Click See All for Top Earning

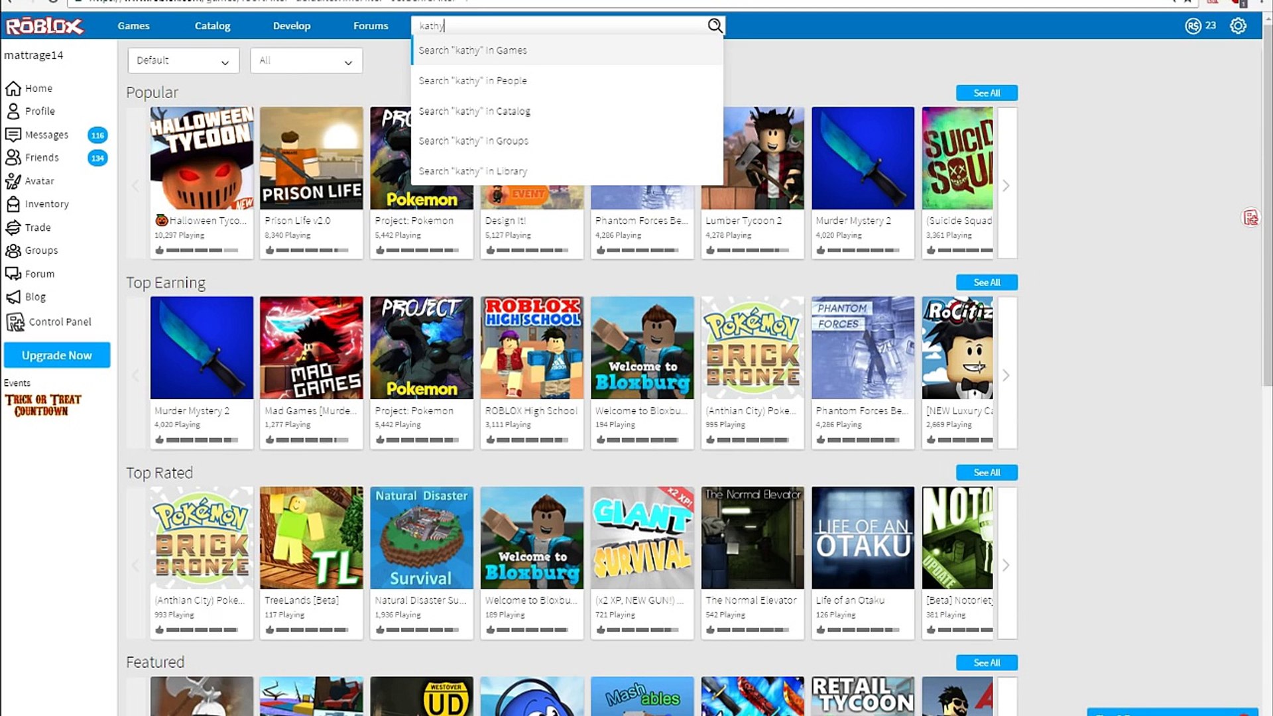pyautogui.click(x=987, y=282)
